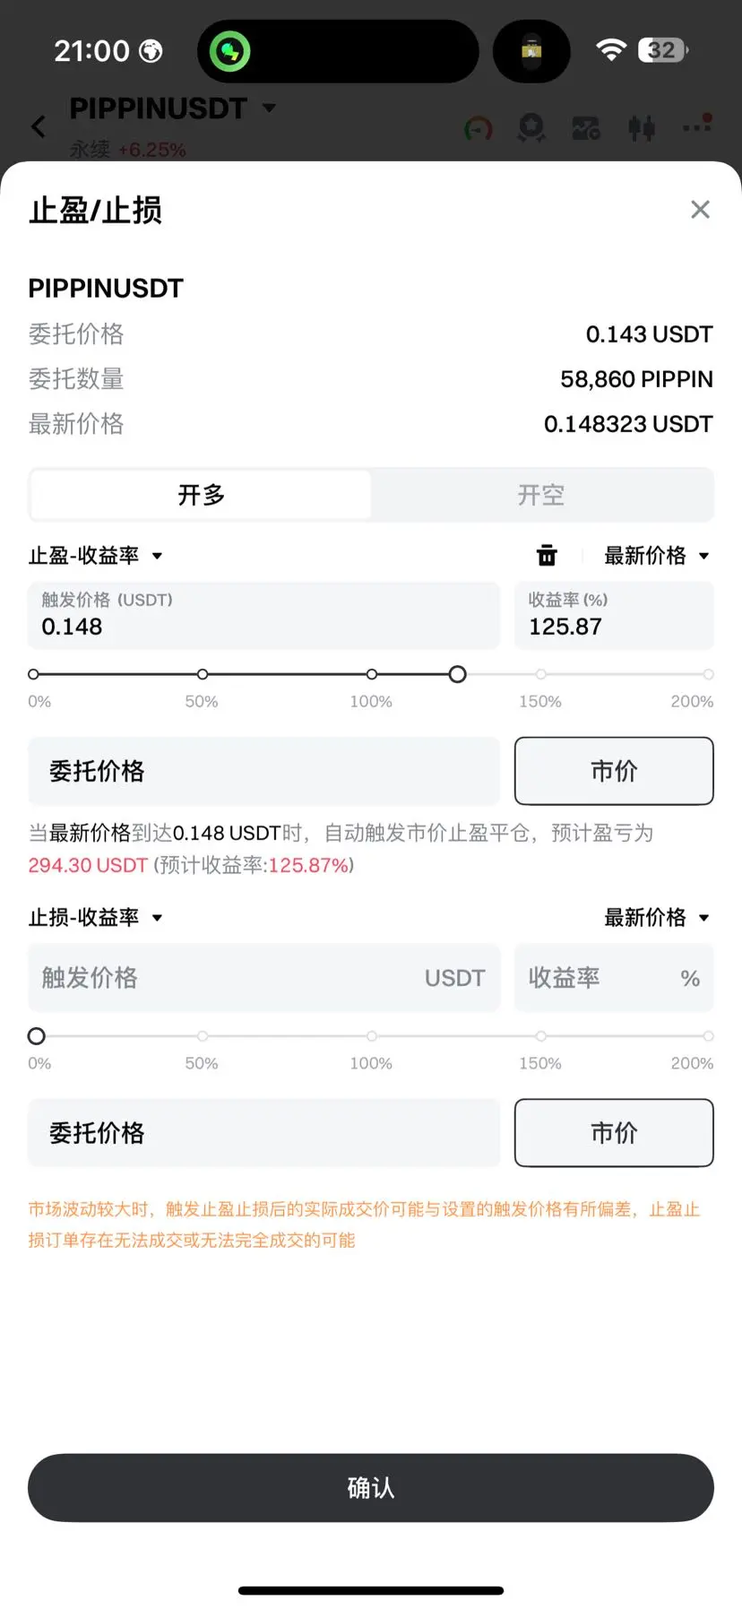The width and height of the screenshot is (742, 1609).
Task: Focus the stop-loss 触发价格 USDT field
Action: tap(263, 978)
